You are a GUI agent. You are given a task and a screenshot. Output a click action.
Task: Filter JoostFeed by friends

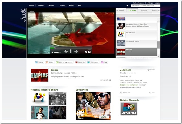coord(123,73)
